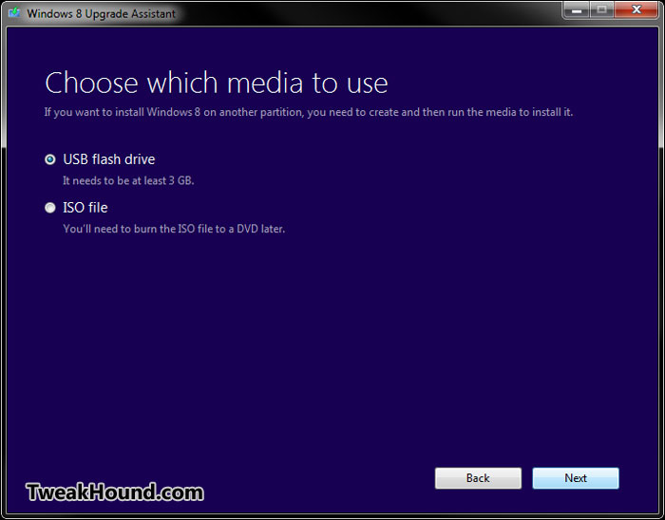This screenshot has width=665, height=520.
Task: Click the 'USB flash drive' label text
Action: point(109,159)
